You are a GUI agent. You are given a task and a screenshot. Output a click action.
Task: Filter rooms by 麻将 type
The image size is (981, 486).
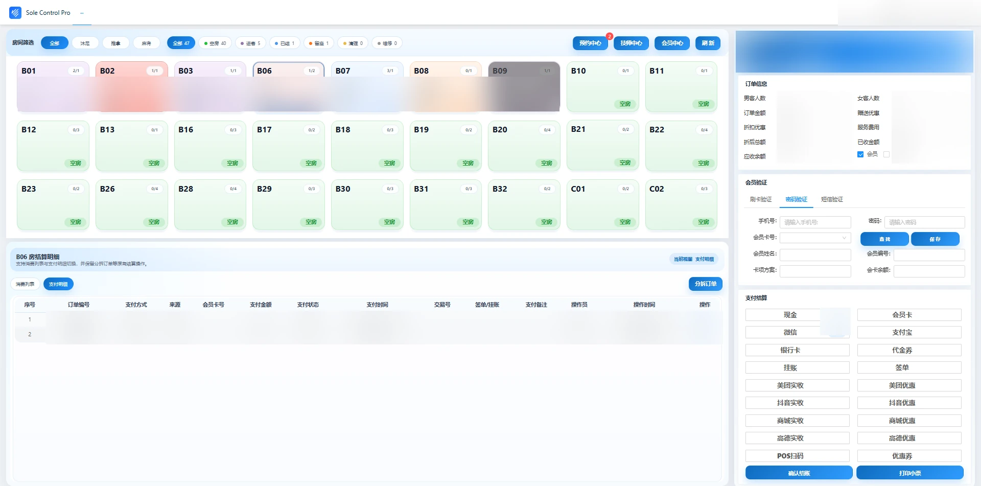click(147, 43)
